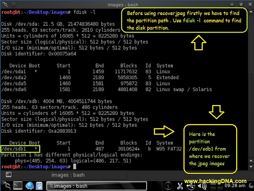Maximize the images : bash Konsole window
The image size is (254, 191).
point(241,4)
